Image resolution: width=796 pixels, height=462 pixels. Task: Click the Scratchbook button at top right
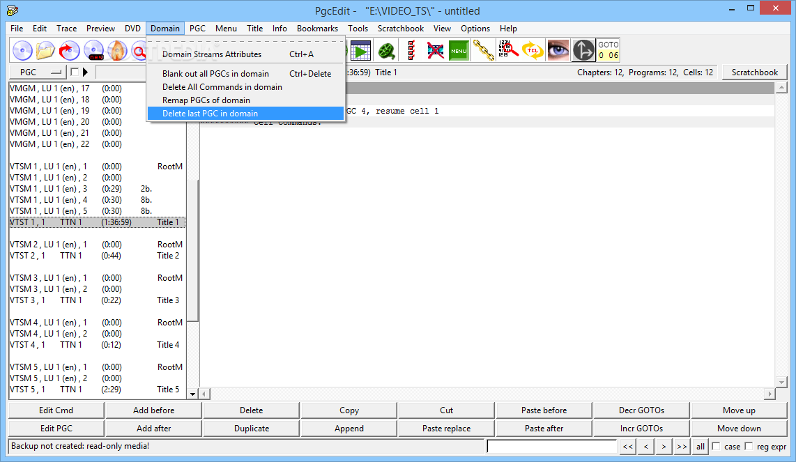click(x=754, y=72)
